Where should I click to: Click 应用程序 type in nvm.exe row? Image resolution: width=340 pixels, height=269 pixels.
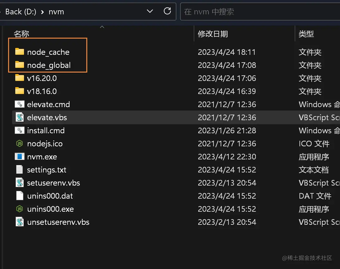314,157
